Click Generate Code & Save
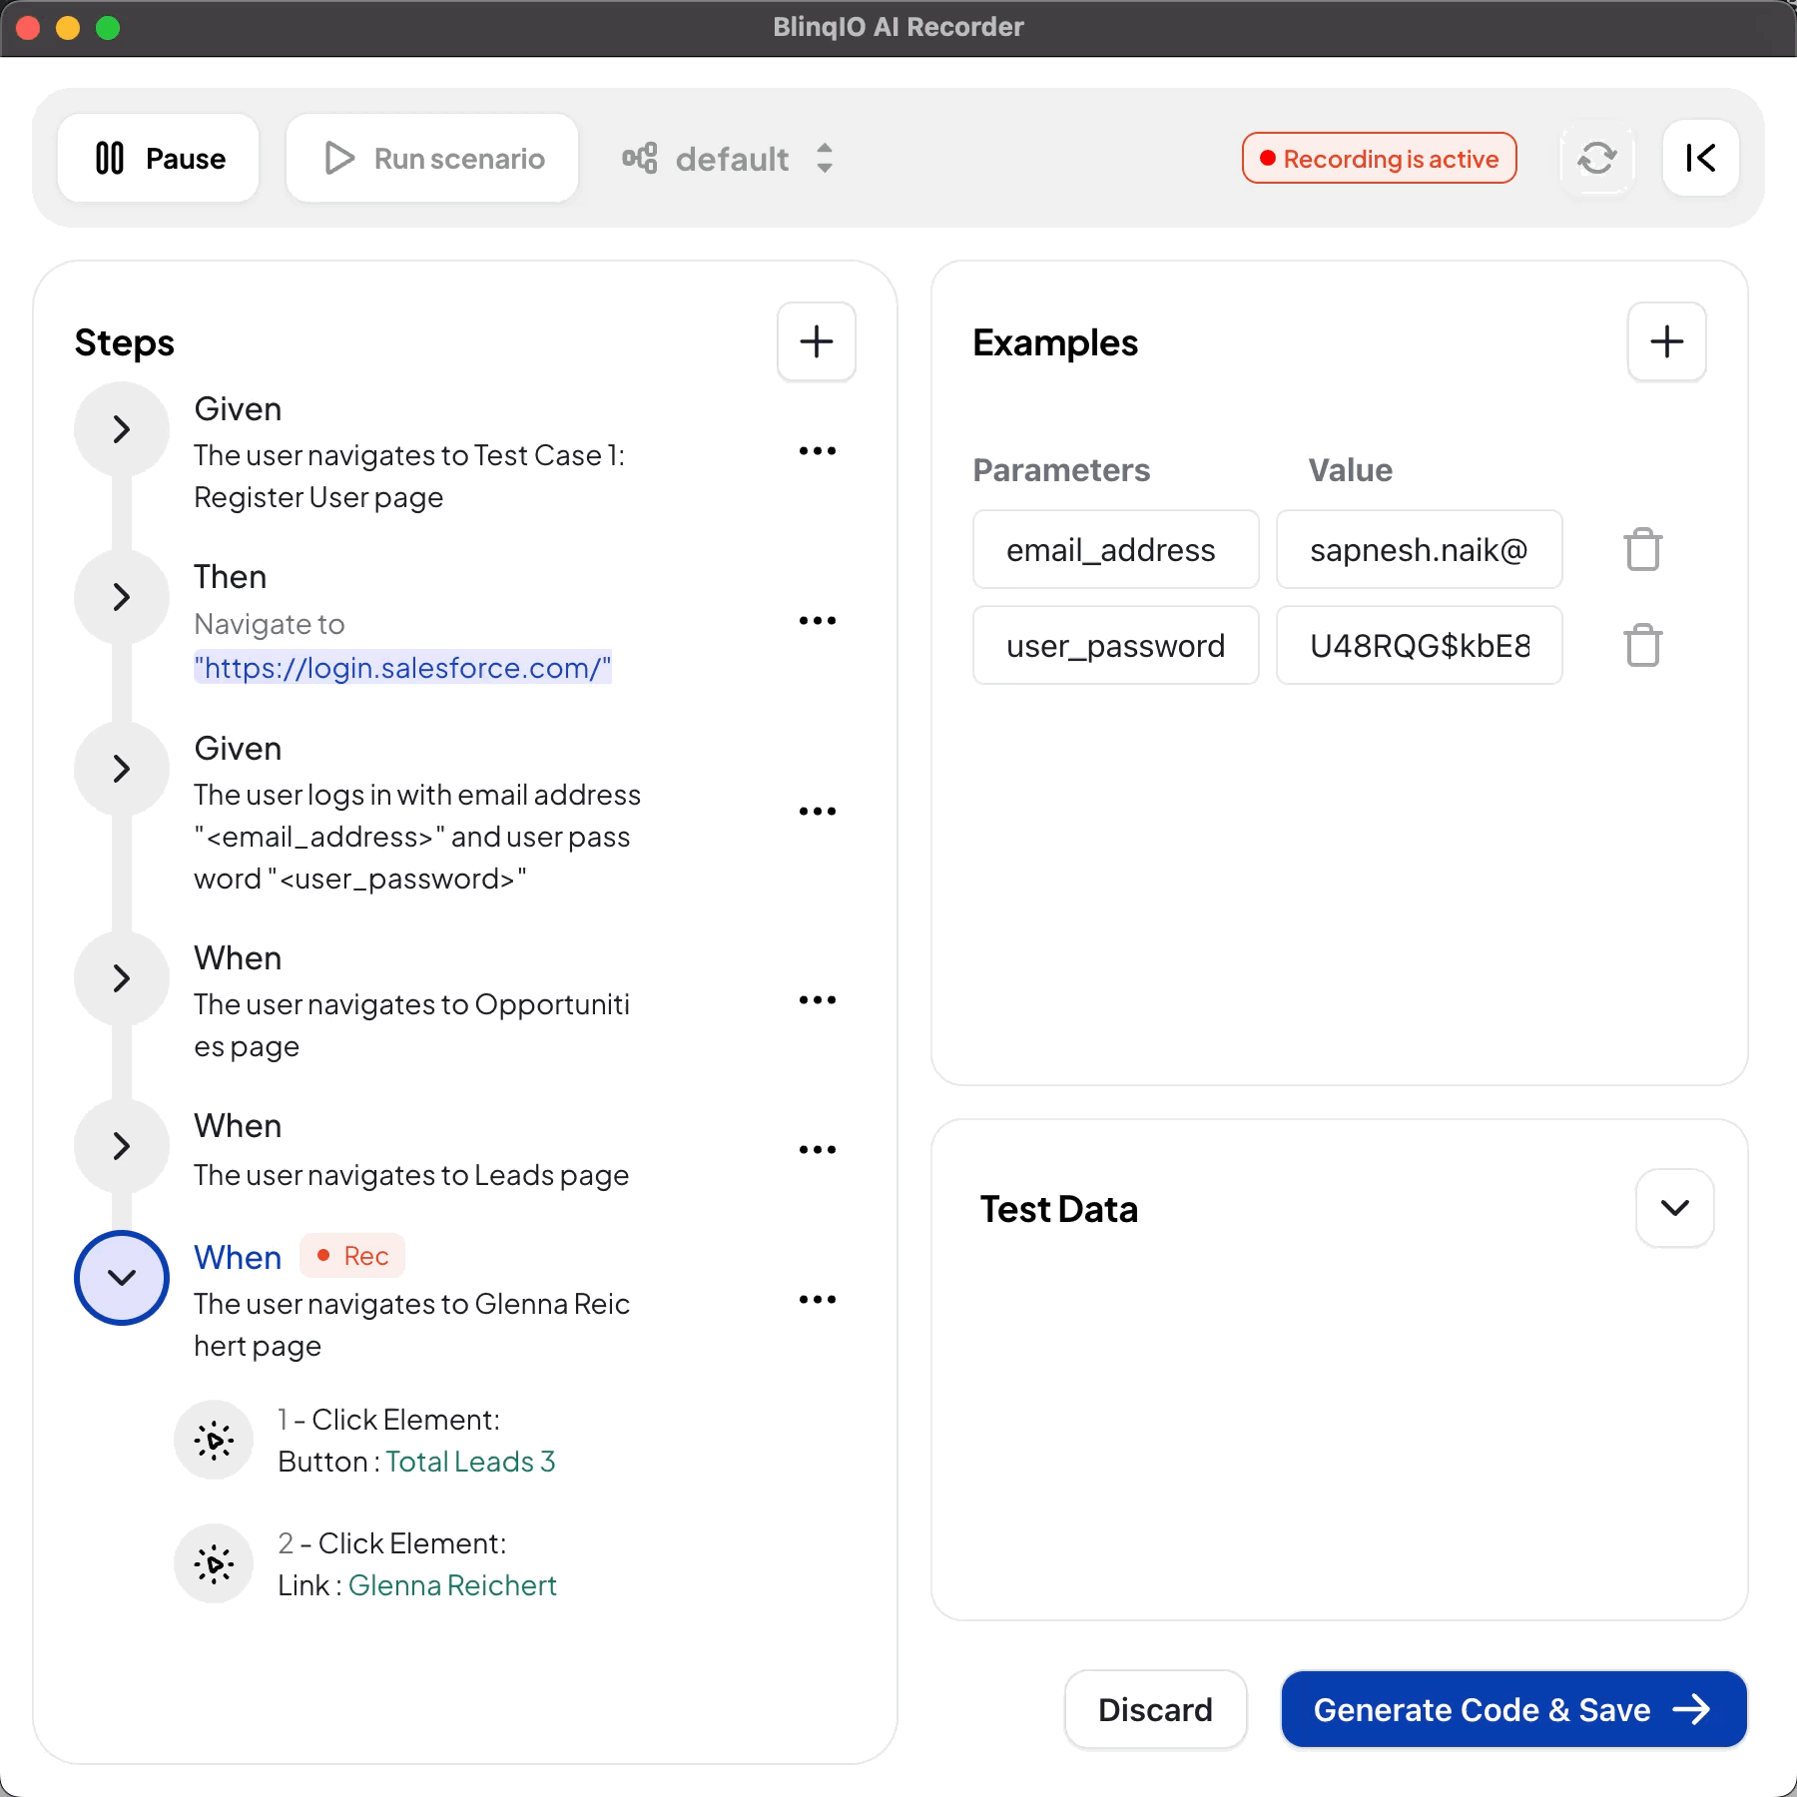Screen dimensions: 1797x1797 [x=1513, y=1709]
